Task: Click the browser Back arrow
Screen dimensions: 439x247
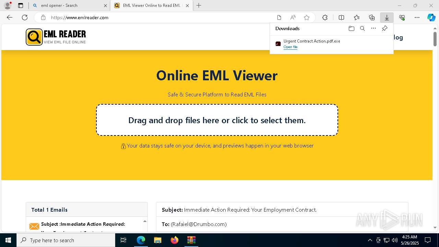Action: click(10, 17)
